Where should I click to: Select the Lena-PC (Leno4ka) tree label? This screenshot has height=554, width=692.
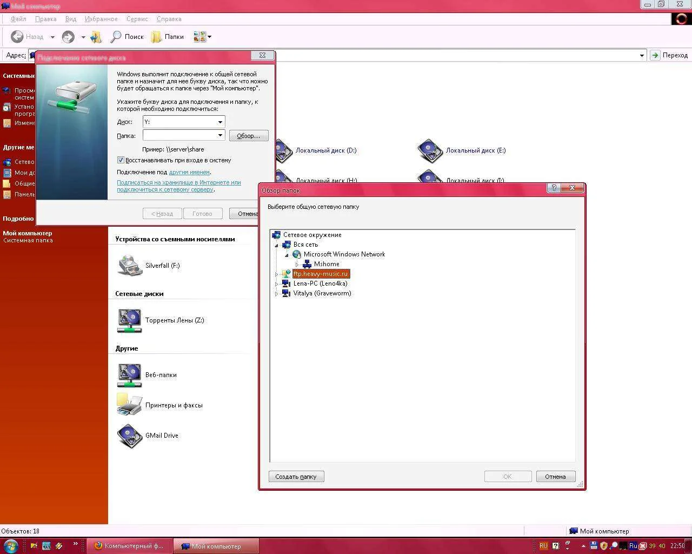point(320,283)
